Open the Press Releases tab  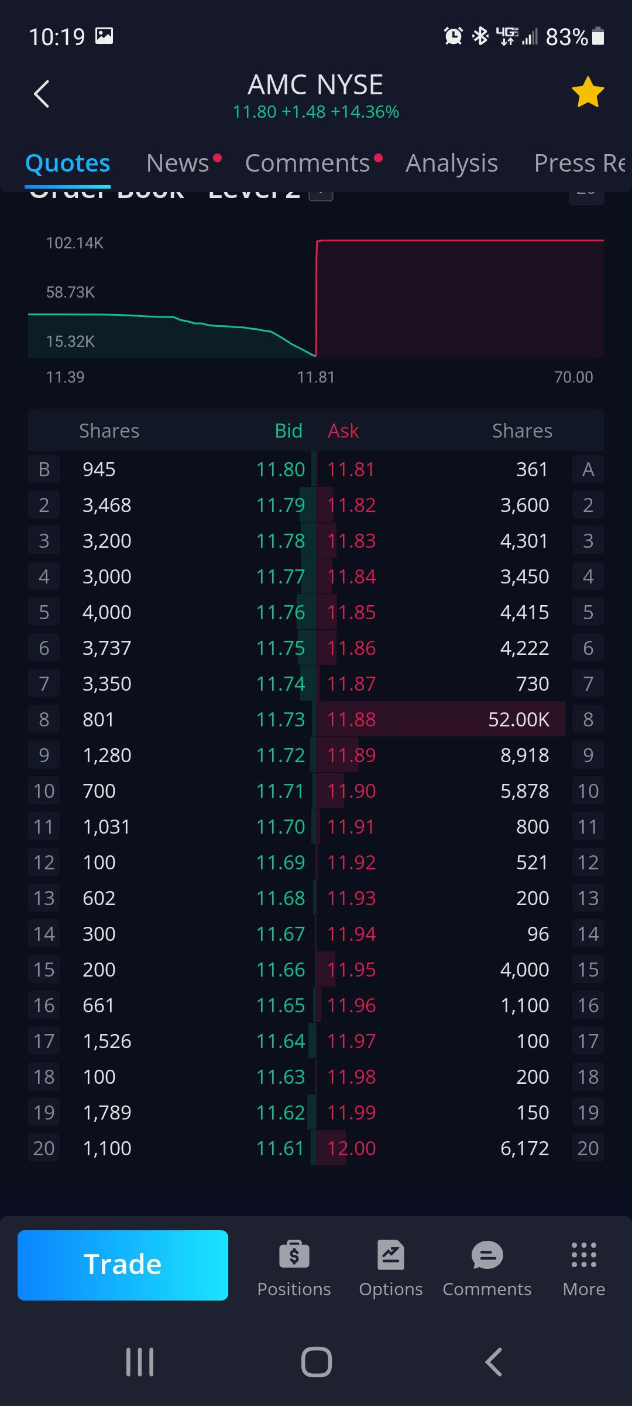pyautogui.click(x=579, y=163)
